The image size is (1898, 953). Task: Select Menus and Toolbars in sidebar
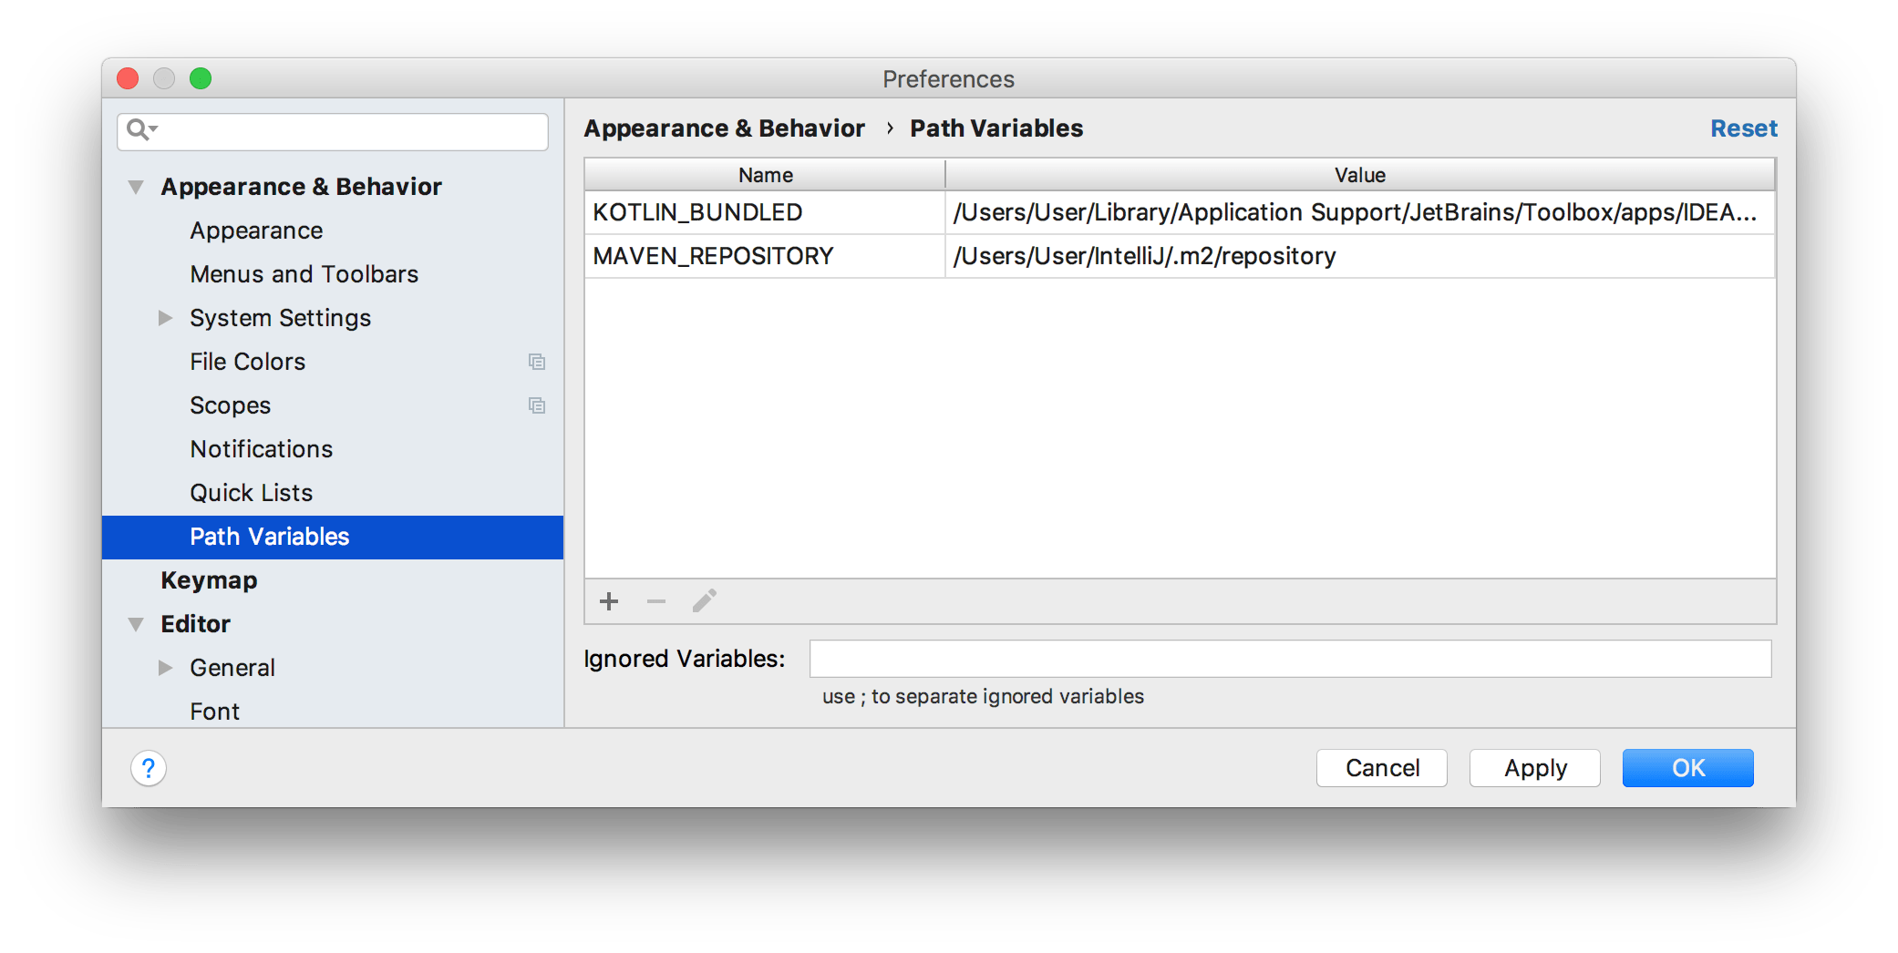pyautogui.click(x=304, y=274)
